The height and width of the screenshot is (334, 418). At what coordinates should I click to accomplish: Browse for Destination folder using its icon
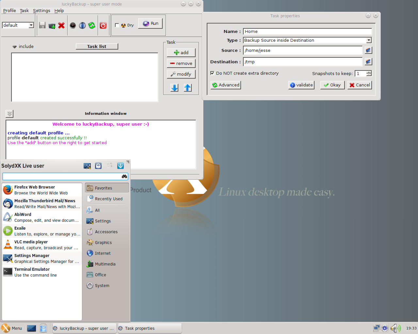tap(368, 62)
